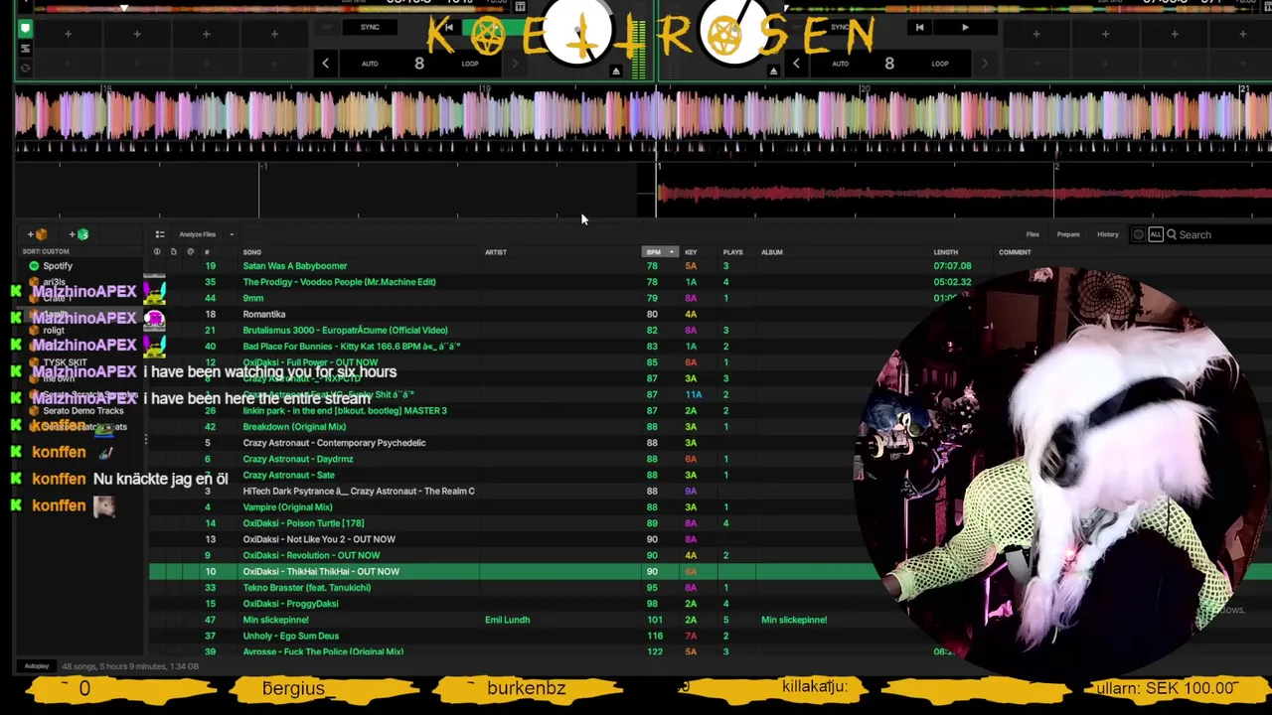Select The Prodigy - Voodoo People track
This screenshot has height=715, width=1272.
340,282
